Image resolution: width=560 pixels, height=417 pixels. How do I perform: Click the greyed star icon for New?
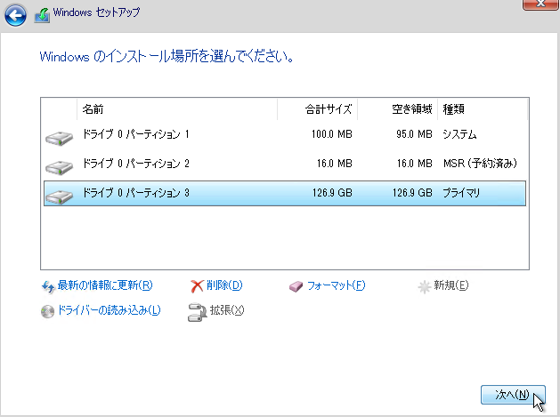(x=425, y=286)
